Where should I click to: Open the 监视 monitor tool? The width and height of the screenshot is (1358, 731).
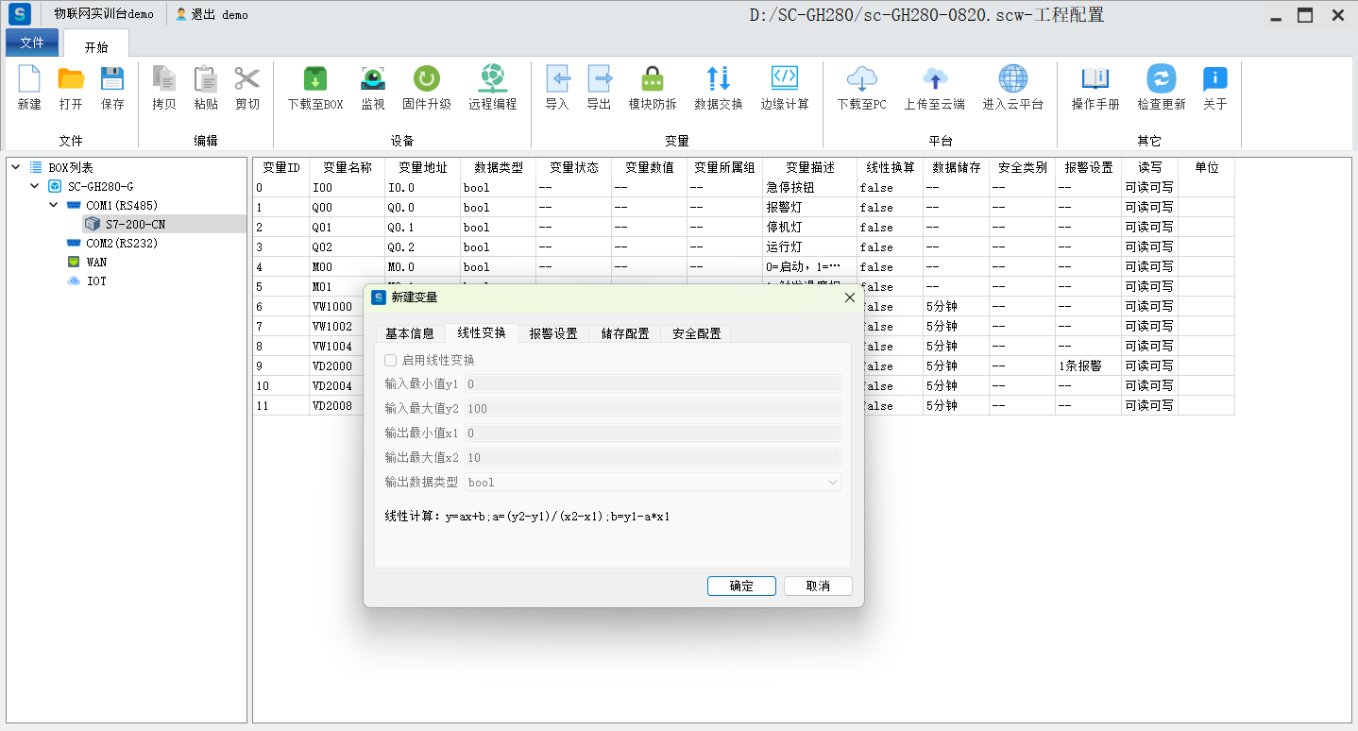[x=373, y=79]
